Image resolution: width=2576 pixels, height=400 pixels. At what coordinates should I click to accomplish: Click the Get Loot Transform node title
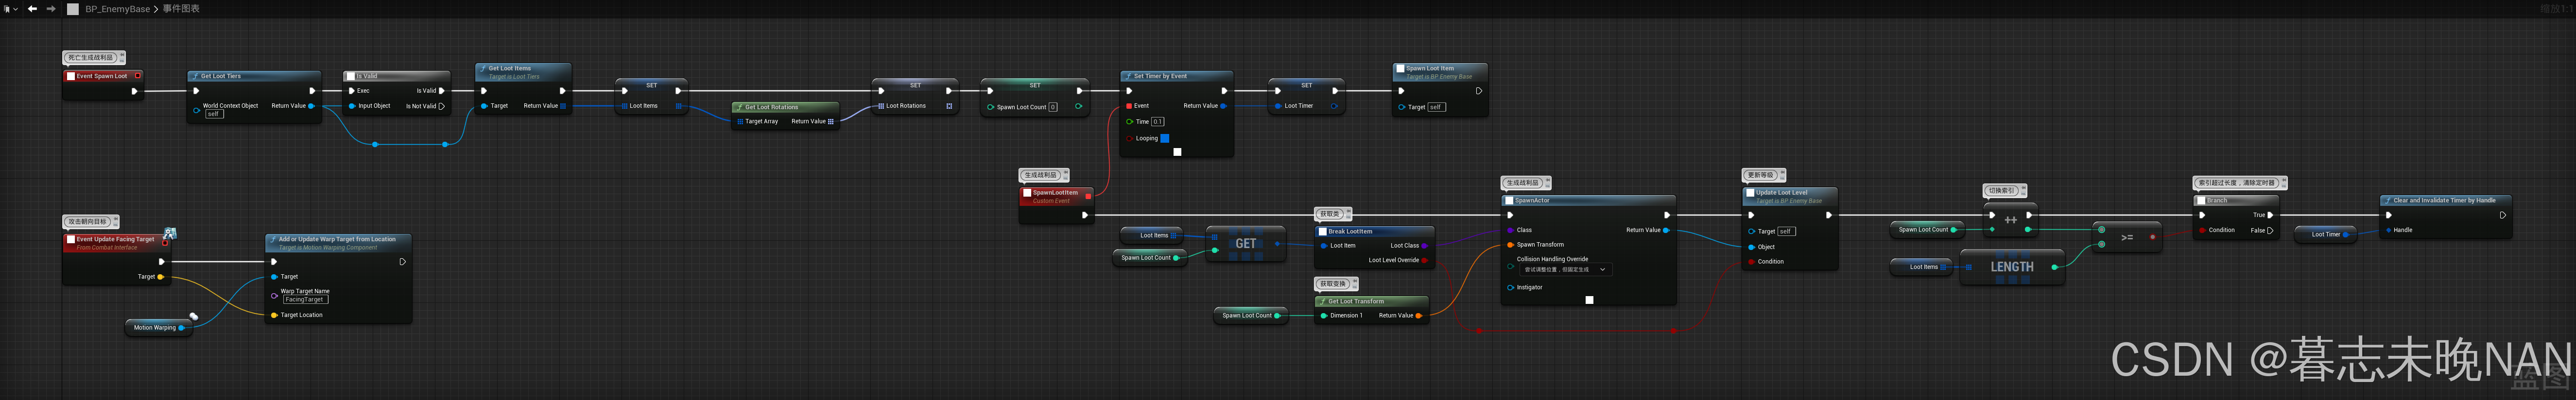point(1356,301)
